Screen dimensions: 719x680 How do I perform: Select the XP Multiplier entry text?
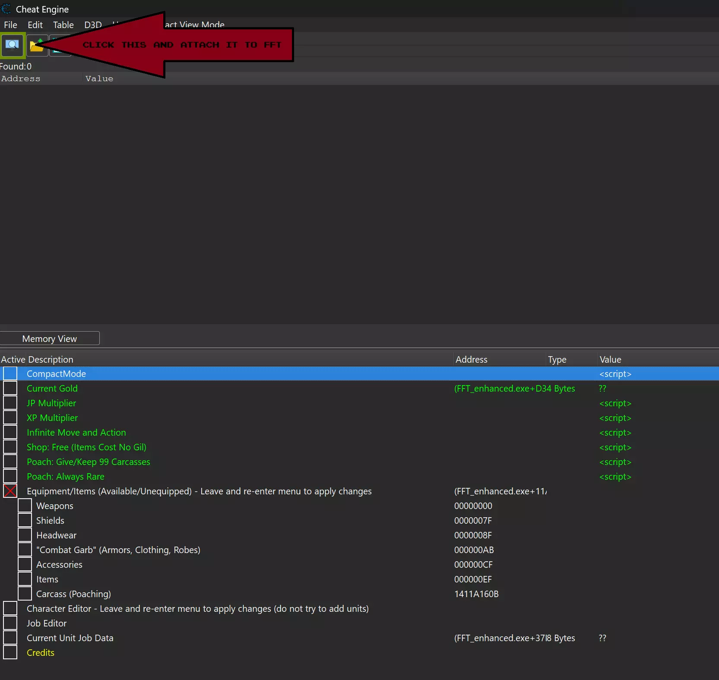pyautogui.click(x=52, y=417)
